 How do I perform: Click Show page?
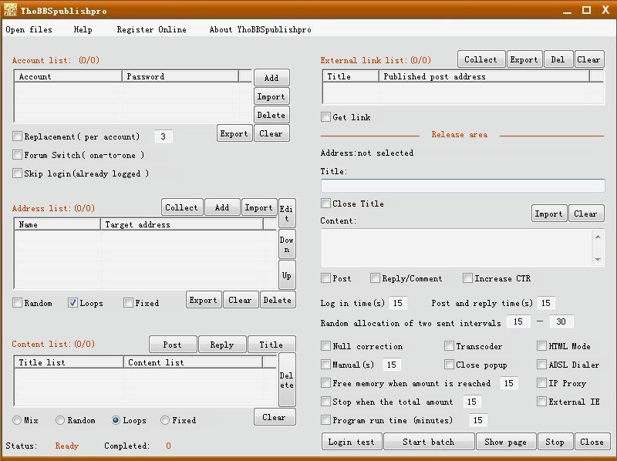(506, 441)
